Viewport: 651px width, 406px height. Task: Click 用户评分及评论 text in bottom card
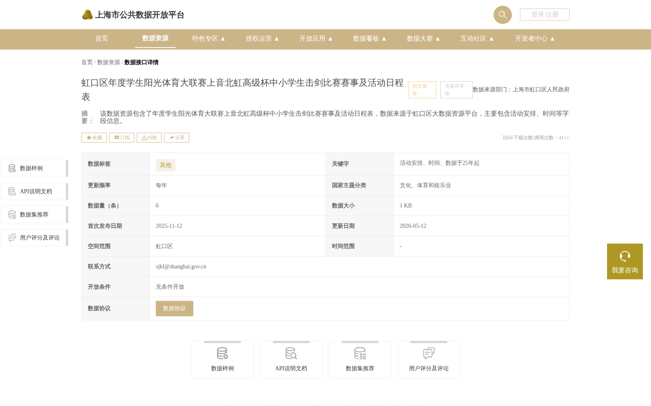(x=429, y=369)
